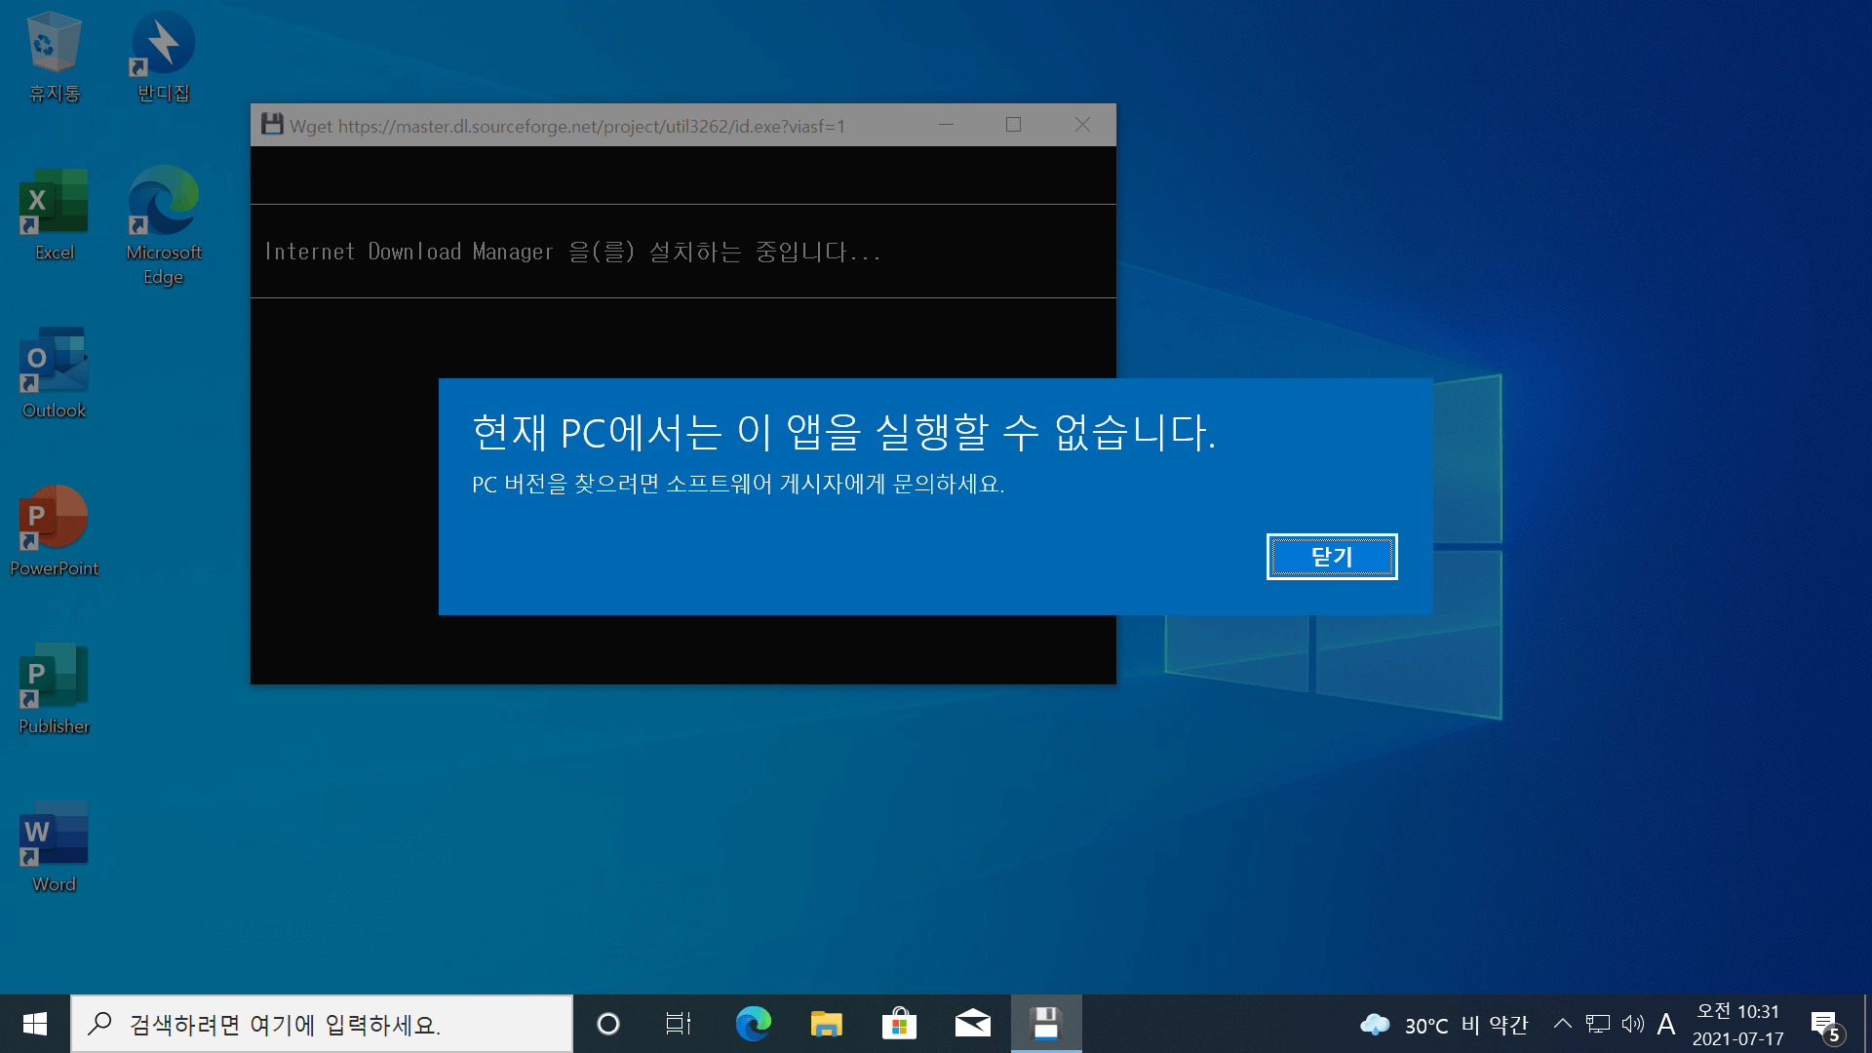Open the 휴지통 recycle bin desktop icon
1872x1053 pixels.
tap(54, 57)
